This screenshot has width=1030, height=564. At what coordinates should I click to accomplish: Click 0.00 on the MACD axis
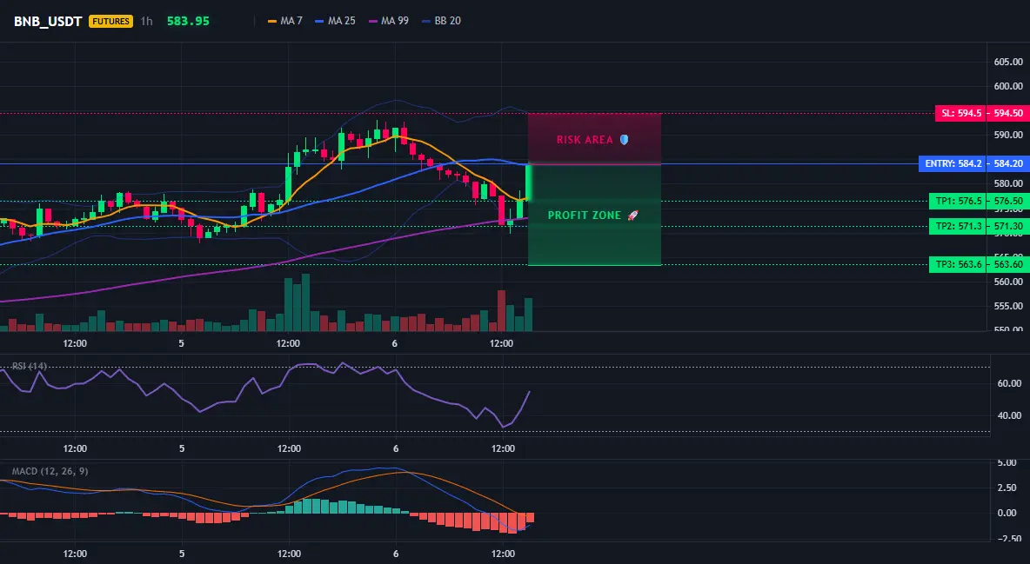tap(1007, 514)
